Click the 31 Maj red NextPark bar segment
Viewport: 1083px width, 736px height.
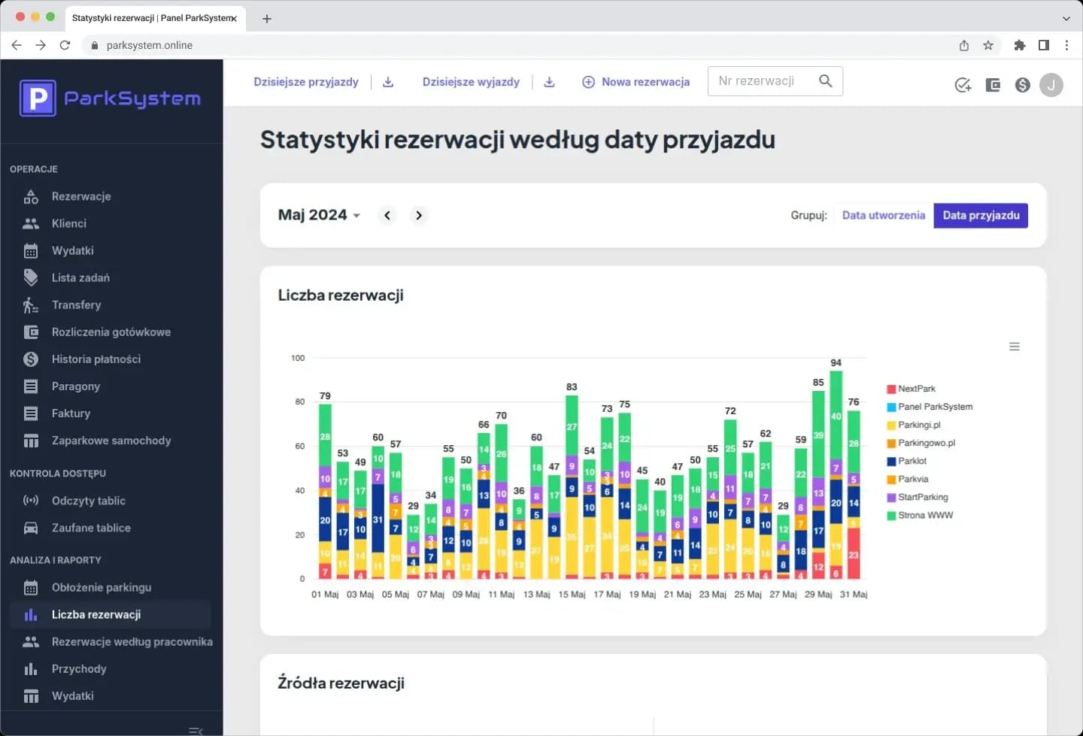pos(854,553)
